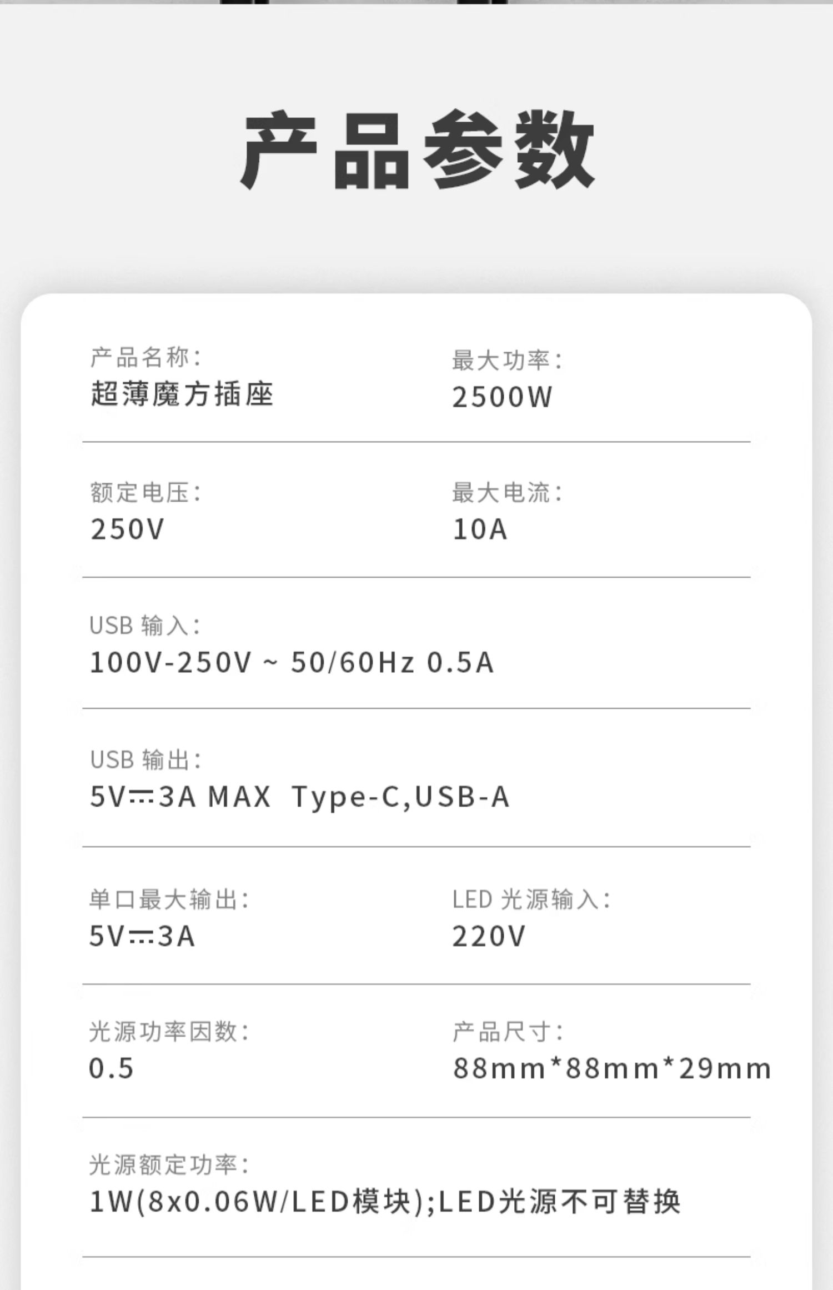Click the 超薄魔方插座 product name
The width and height of the screenshot is (833, 1290).
182,394
